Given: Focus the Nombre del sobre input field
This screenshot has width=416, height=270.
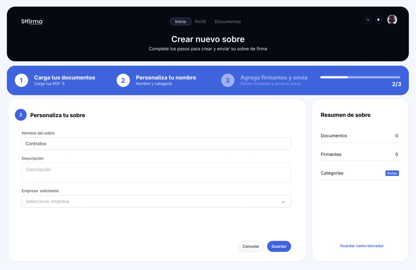Looking at the screenshot, I should pos(156,144).
